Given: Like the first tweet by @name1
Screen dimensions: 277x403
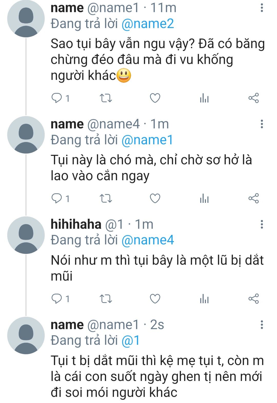Looking at the screenshot, I should click(x=155, y=98).
